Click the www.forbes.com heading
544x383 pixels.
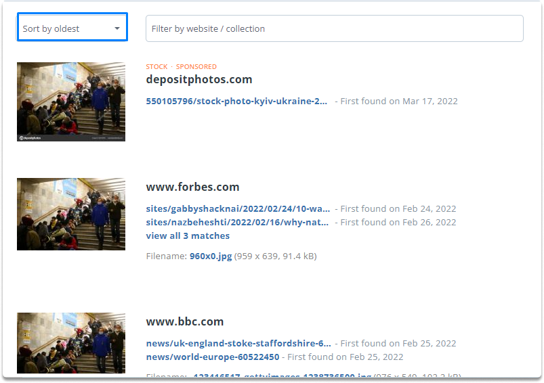[x=192, y=187]
